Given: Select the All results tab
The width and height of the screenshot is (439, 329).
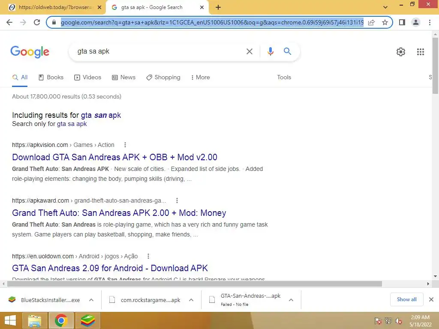Looking at the screenshot, I should (x=20, y=78).
